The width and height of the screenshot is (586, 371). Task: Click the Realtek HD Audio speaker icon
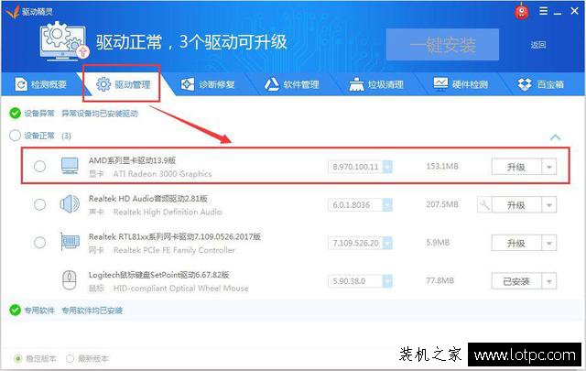pyautogui.click(x=70, y=204)
